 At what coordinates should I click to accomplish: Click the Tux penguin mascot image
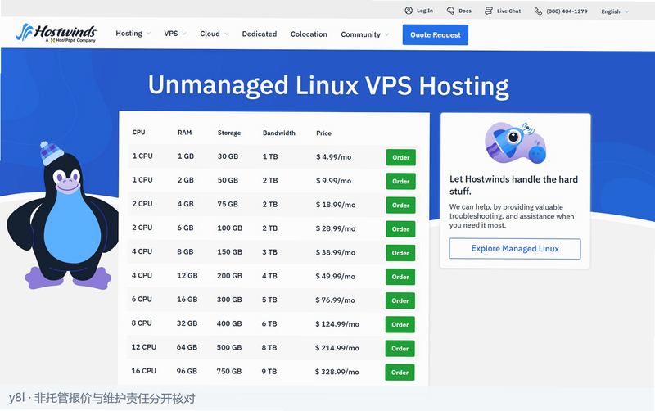[63, 216]
